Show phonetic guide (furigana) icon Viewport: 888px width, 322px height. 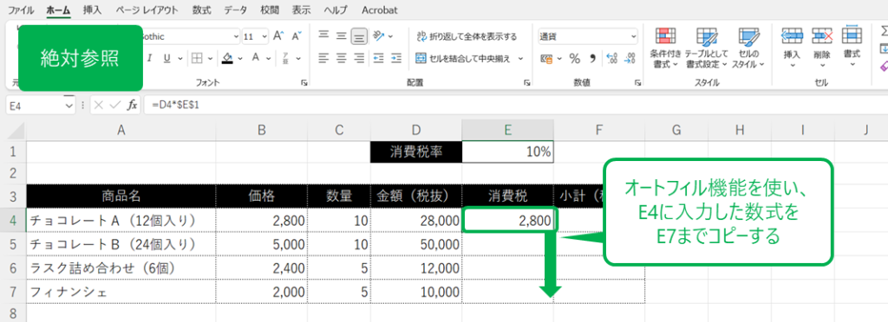[x=285, y=58]
